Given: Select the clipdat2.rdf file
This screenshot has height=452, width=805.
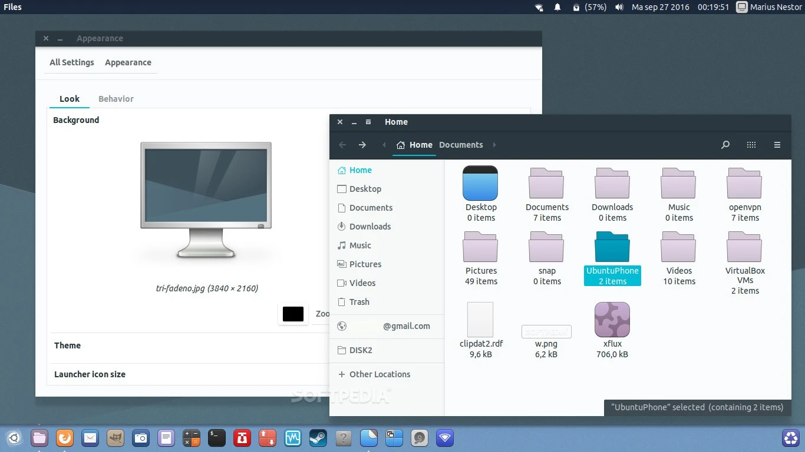Looking at the screenshot, I should 480,320.
